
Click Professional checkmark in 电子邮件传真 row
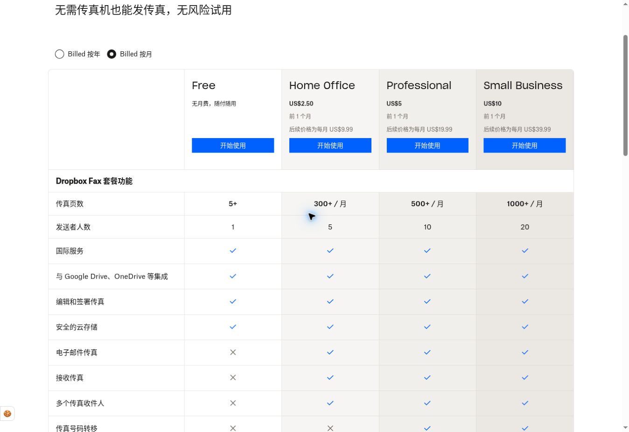pyautogui.click(x=427, y=352)
